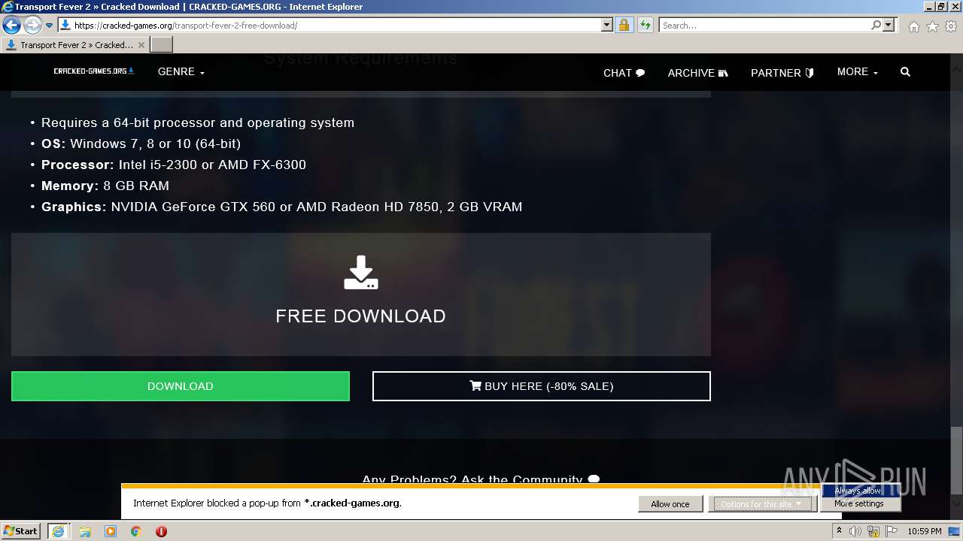Click the green DOWNLOAD button
Screen dimensions: 963x541
click(x=181, y=386)
